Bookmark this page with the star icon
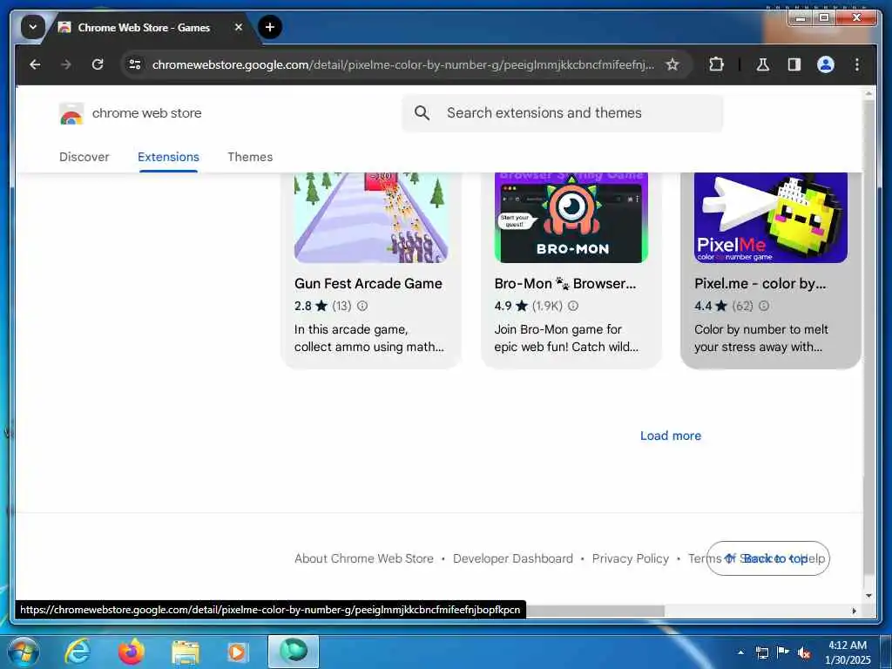Viewport: 892px width, 669px height. coord(672,64)
